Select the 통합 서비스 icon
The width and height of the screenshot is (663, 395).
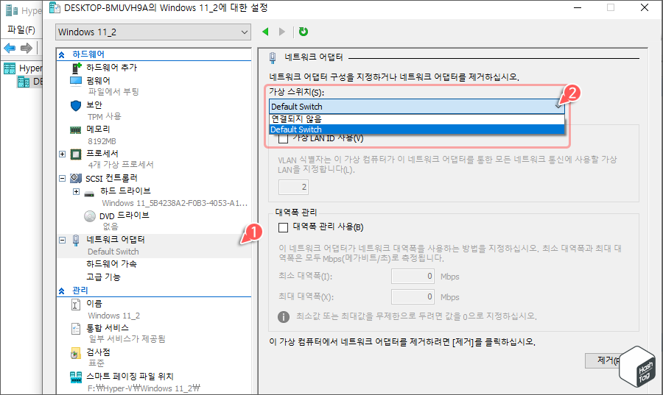pos(76,328)
